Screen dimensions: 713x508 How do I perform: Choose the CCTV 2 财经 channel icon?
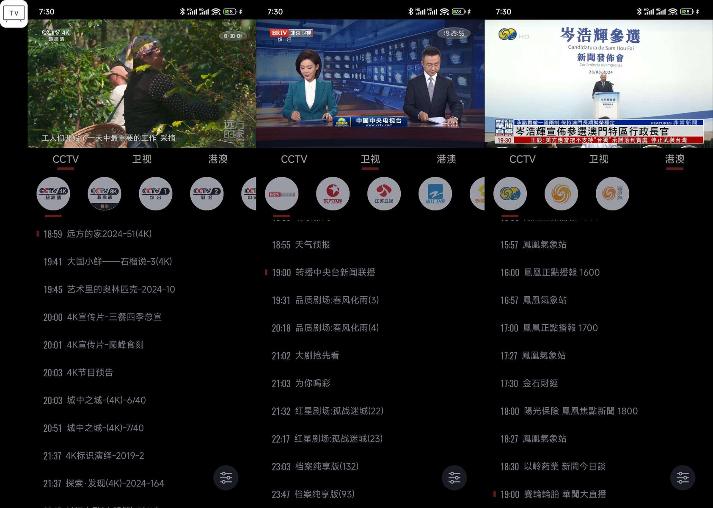[207, 194]
